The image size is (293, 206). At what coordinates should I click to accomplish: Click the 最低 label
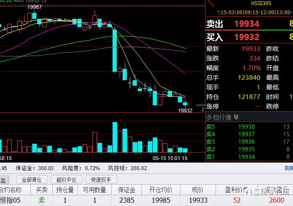coord(272,87)
